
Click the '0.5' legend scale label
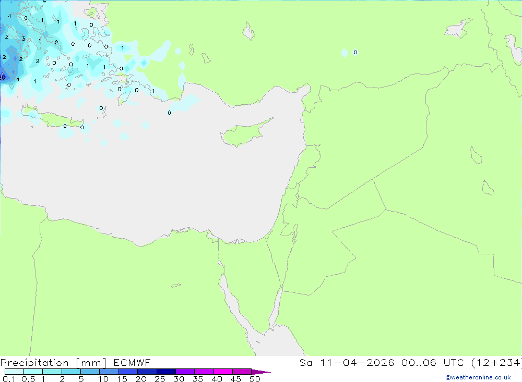[x=28, y=379]
